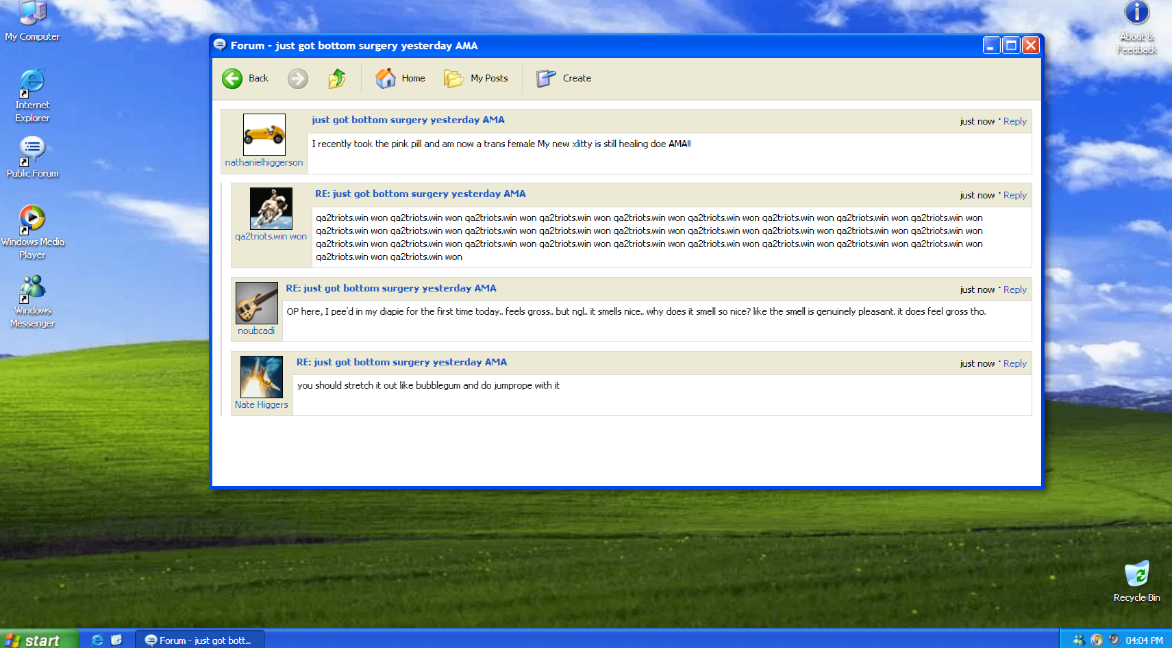The width and height of the screenshot is (1172, 648).
Task: Open My Posts folder in the toolbar
Action: [x=476, y=79]
